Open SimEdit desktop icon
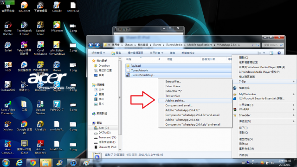Screen dimensions: 297x167 [x=57, y=7]
